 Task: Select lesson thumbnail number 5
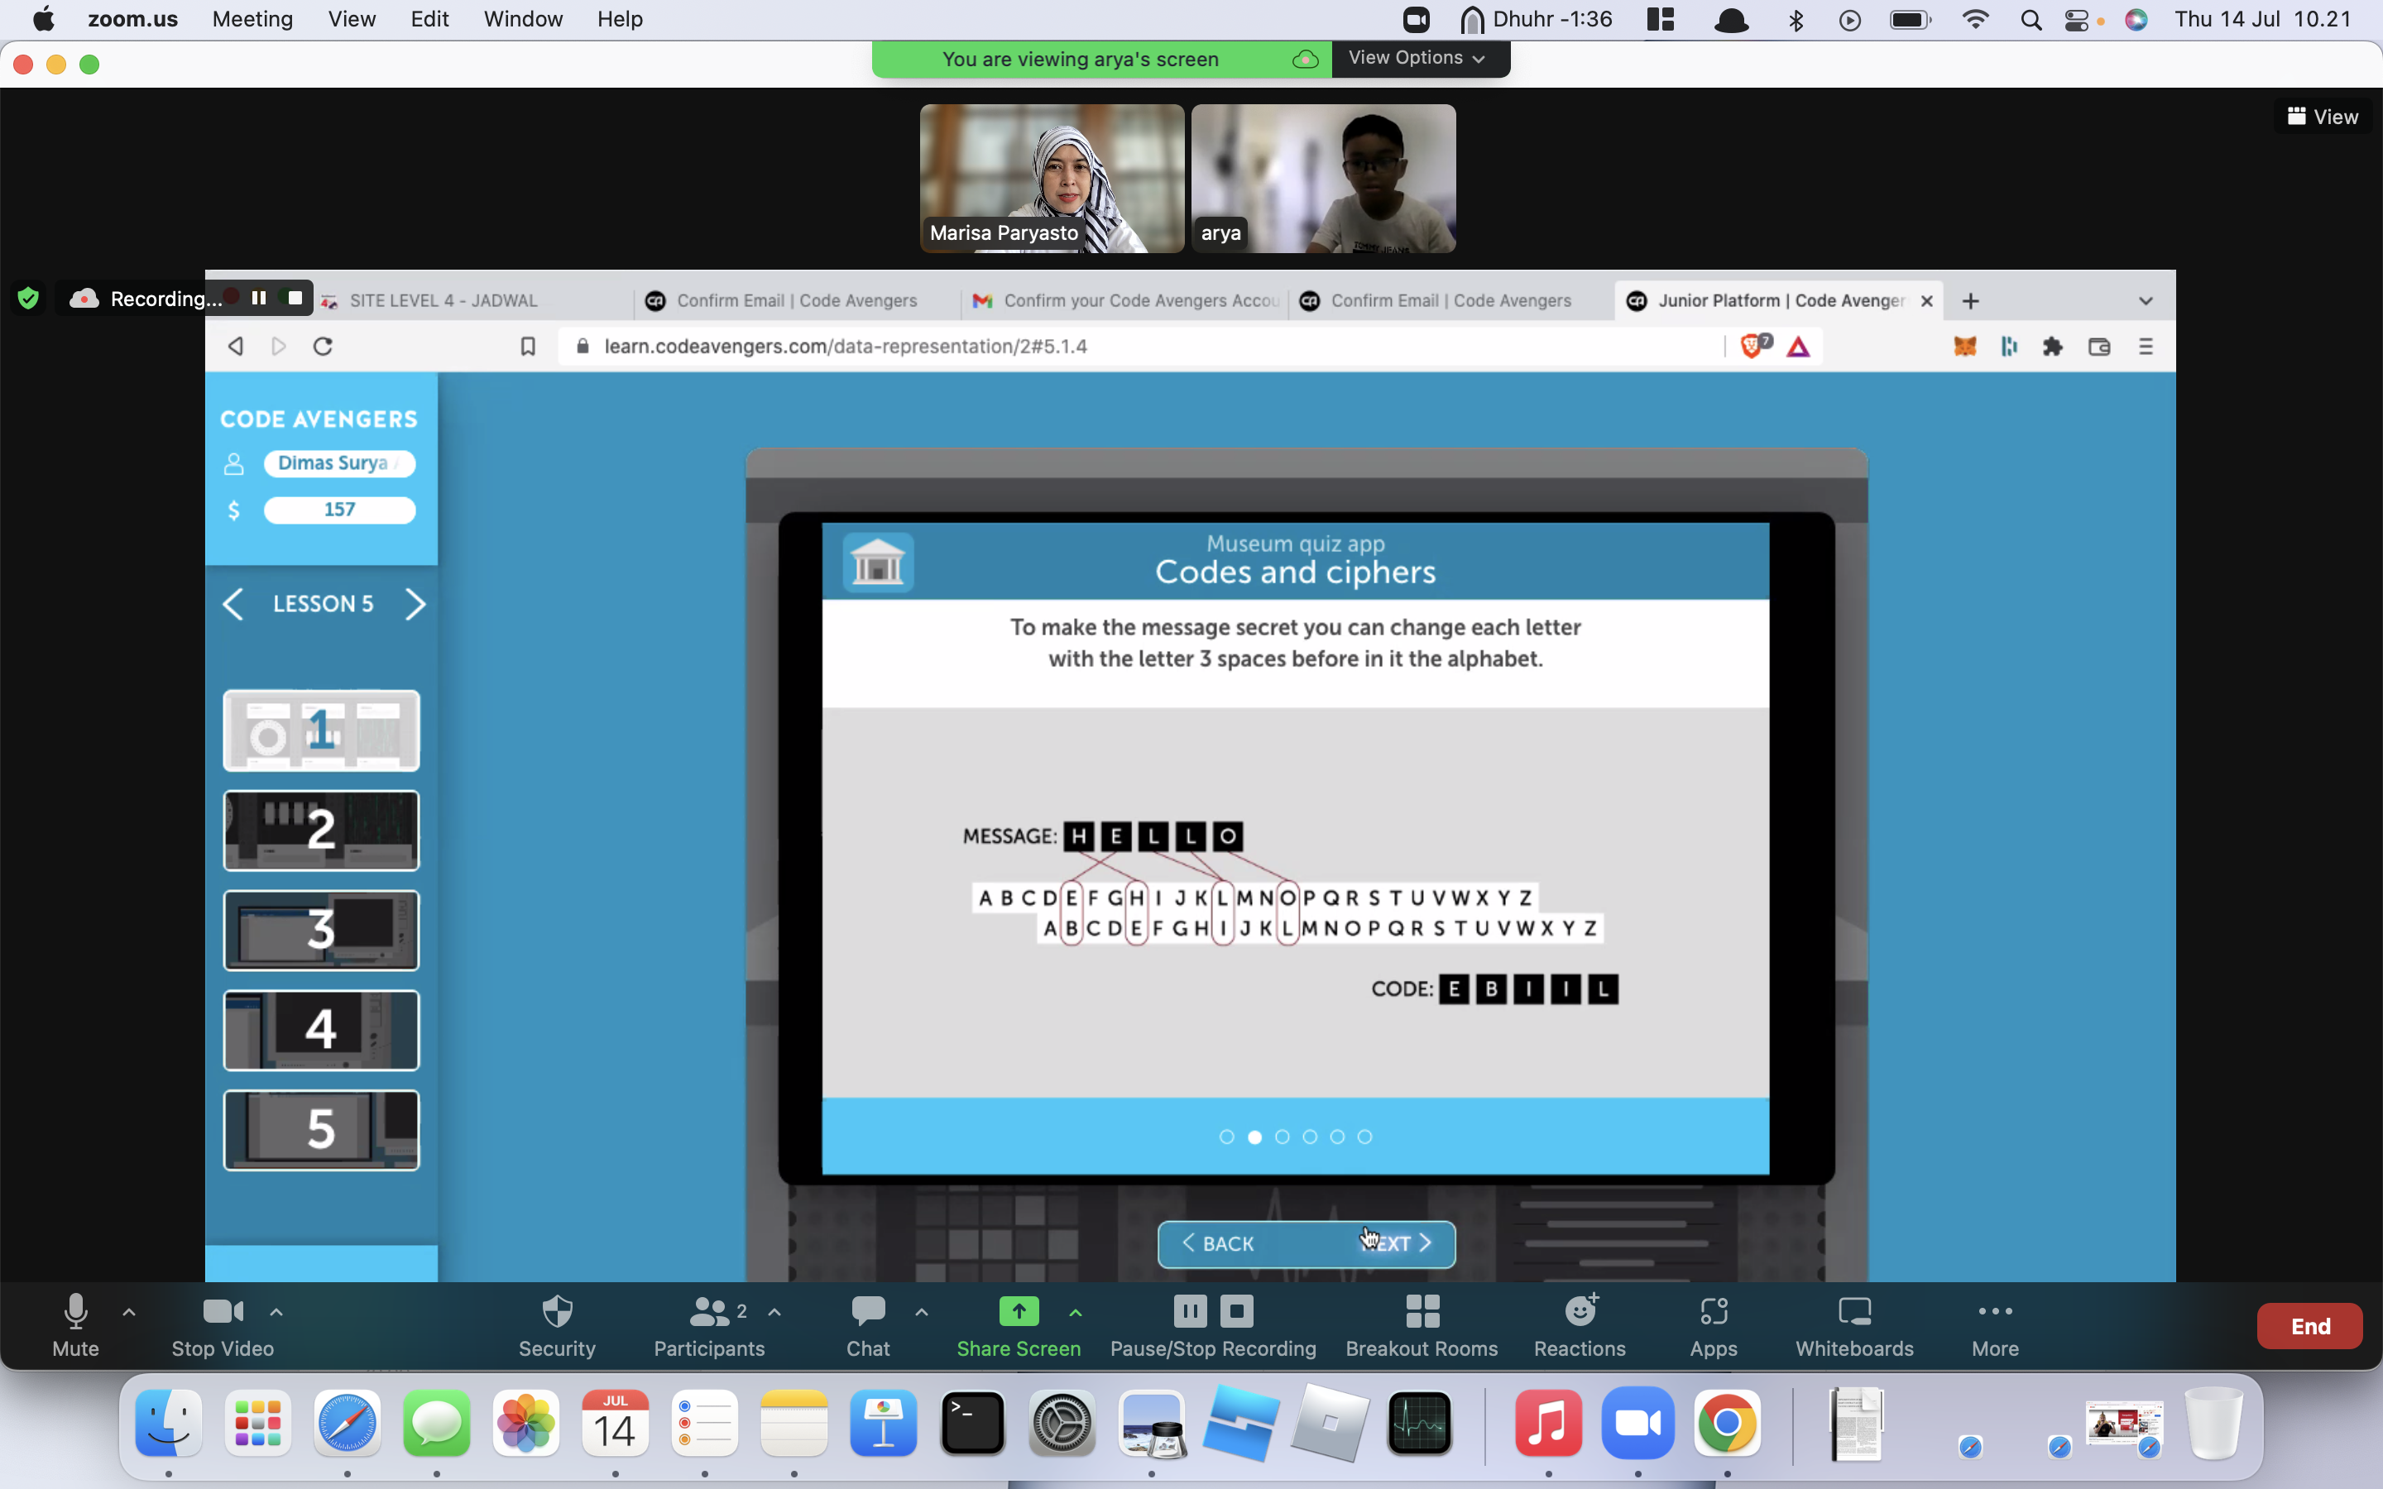pyautogui.click(x=321, y=1129)
